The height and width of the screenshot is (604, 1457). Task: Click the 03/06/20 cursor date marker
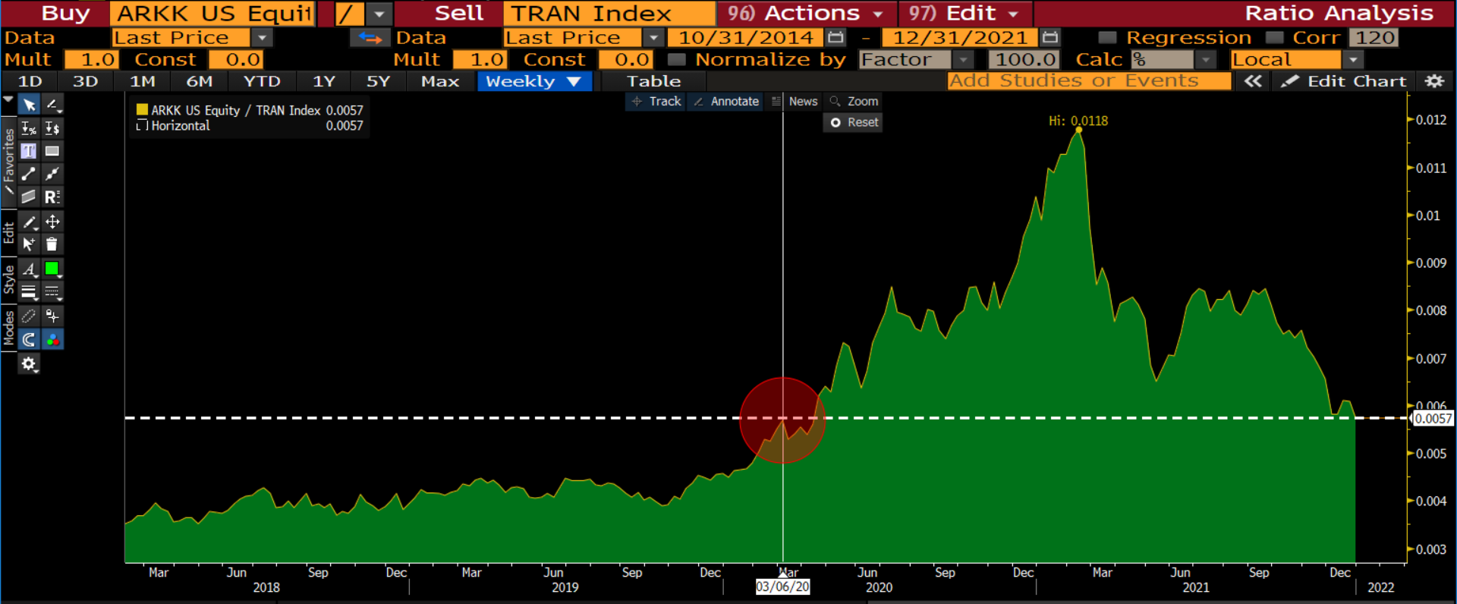coord(782,587)
